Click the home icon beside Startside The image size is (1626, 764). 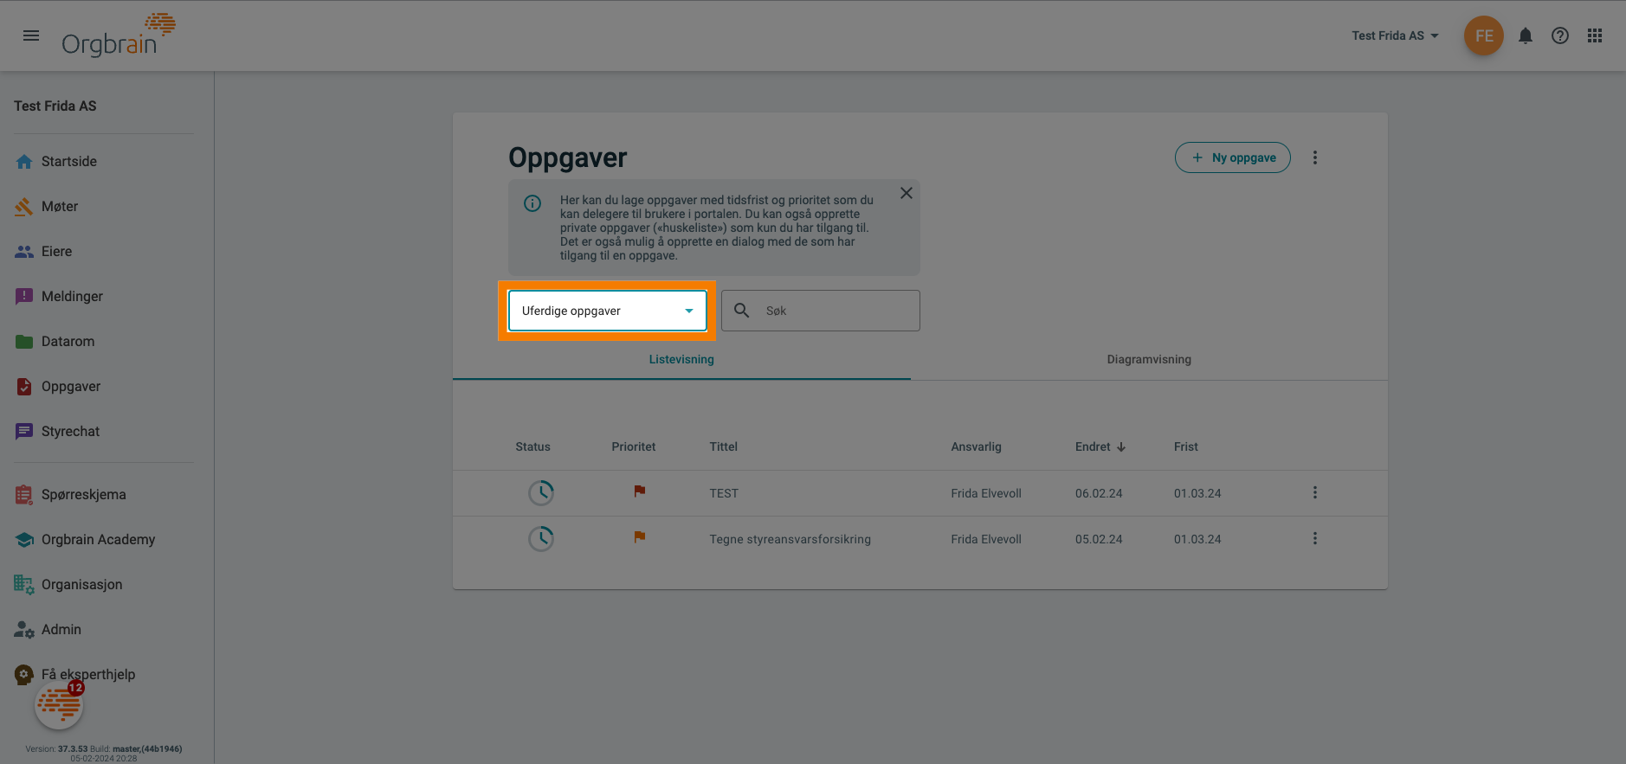[x=24, y=162]
